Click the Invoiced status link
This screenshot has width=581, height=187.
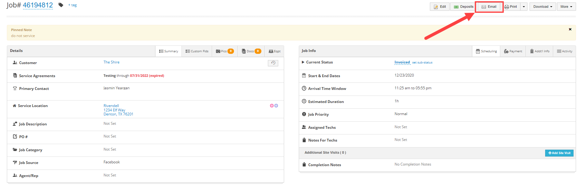[x=402, y=62]
